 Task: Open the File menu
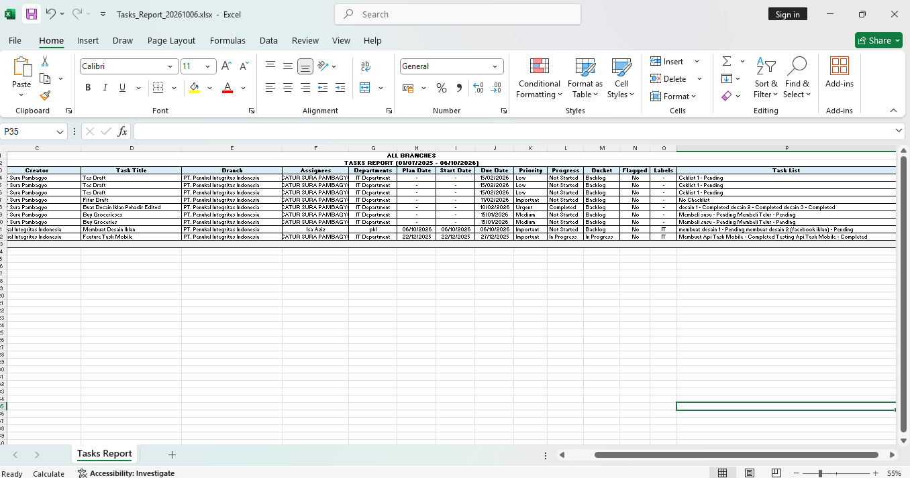(15, 40)
